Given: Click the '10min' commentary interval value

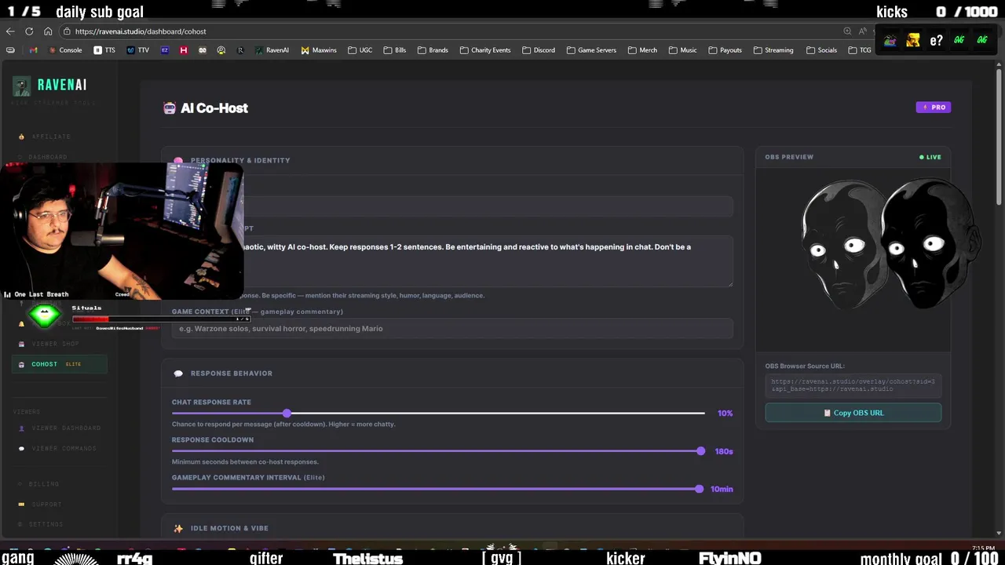Looking at the screenshot, I should (x=722, y=489).
